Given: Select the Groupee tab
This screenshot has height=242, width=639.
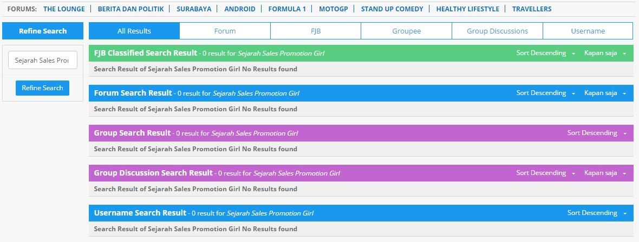Looking at the screenshot, I should click(406, 31).
